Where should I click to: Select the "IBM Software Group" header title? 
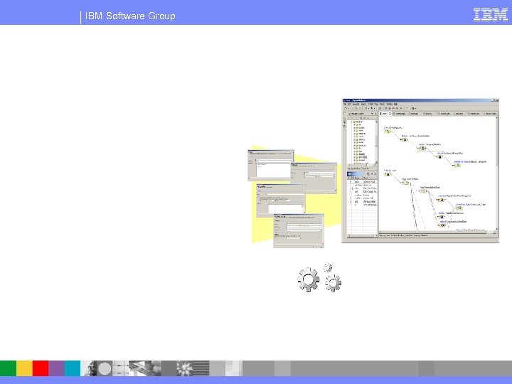click(130, 16)
